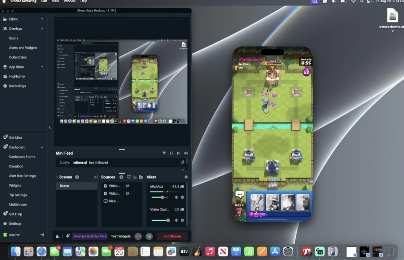Open the performance stats bar chart icon
Screen dimensions: 404x260
pyautogui.click(x=58, y=237)
